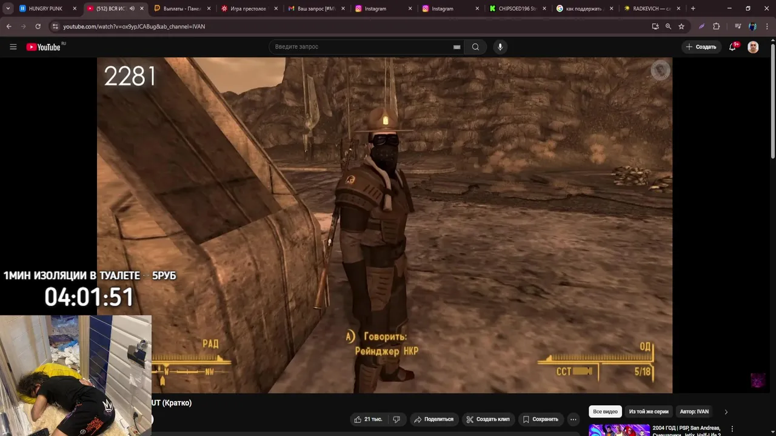View site information icon in address bar
776x436 pixels.
coord(55,27)
